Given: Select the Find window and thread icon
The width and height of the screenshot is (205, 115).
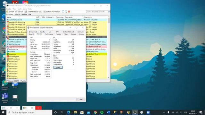Looking at the screenshot, I should coord(66,11).
